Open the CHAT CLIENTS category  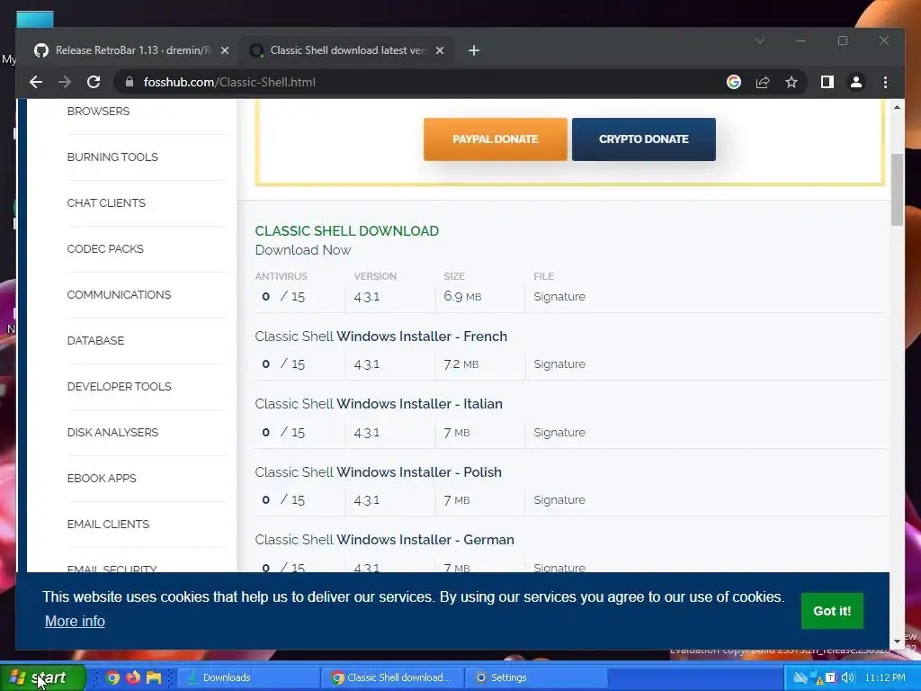[106, 202]
